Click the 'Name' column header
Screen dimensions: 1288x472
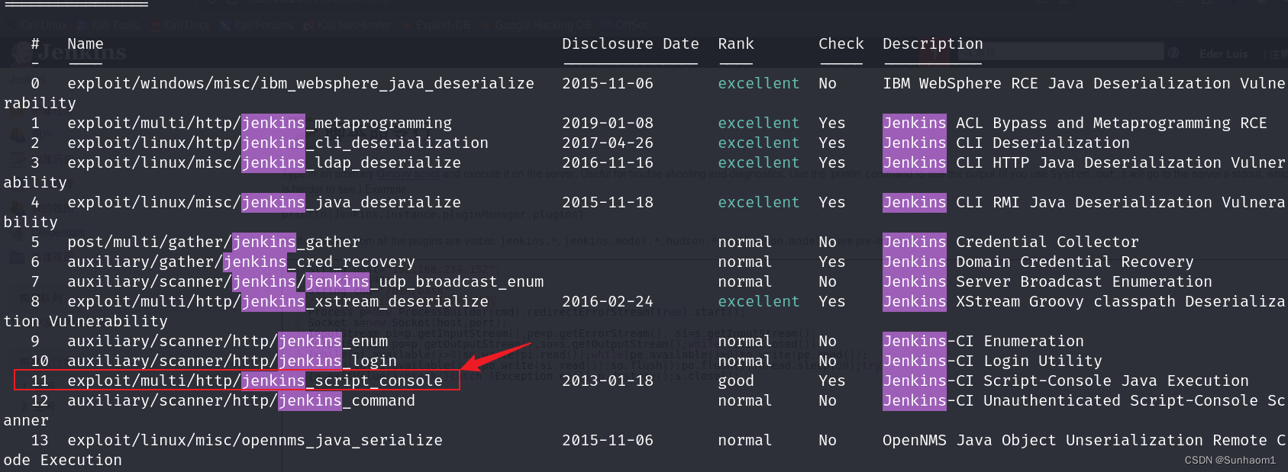(86, 43)
